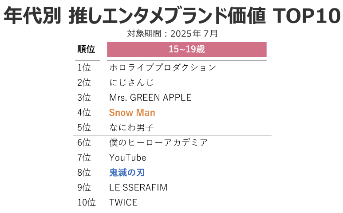Select LE SSERAFIM in the list
Image resolution: width=343 pixels, height=213 pixels.
point(138,188)
